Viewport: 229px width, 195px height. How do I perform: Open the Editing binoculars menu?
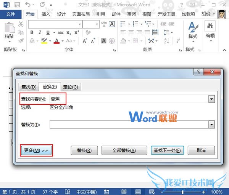[x=210, y=31]
